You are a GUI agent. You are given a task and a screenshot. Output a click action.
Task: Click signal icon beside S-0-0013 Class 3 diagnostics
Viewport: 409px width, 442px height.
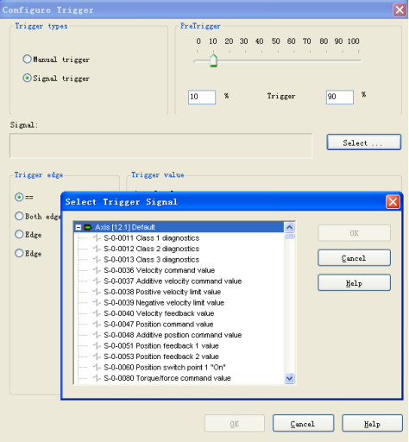point(97,260)
